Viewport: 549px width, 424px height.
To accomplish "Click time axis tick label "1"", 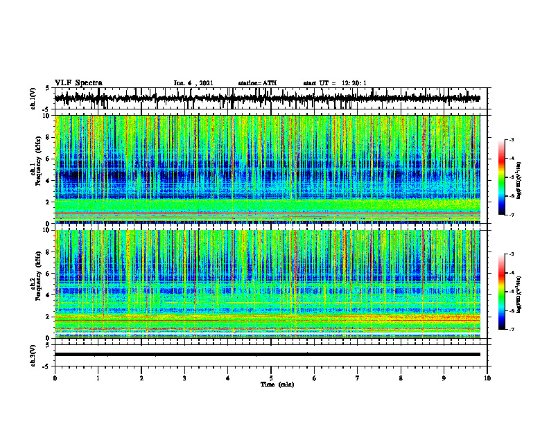I will pos(98,378).
